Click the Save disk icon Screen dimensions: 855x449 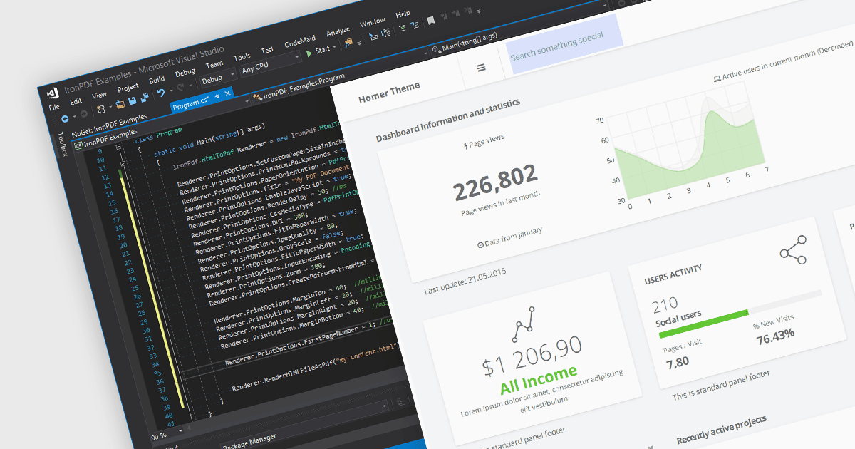click(133, 100)
